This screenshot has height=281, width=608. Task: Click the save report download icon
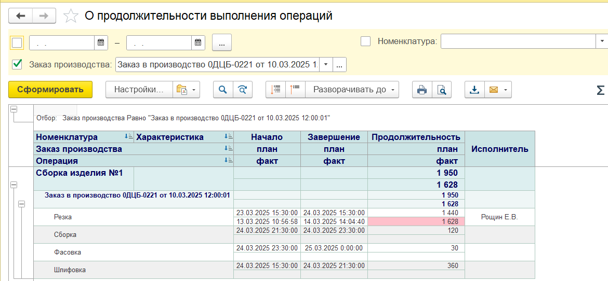pyautogui.click(x=474, y=90)
